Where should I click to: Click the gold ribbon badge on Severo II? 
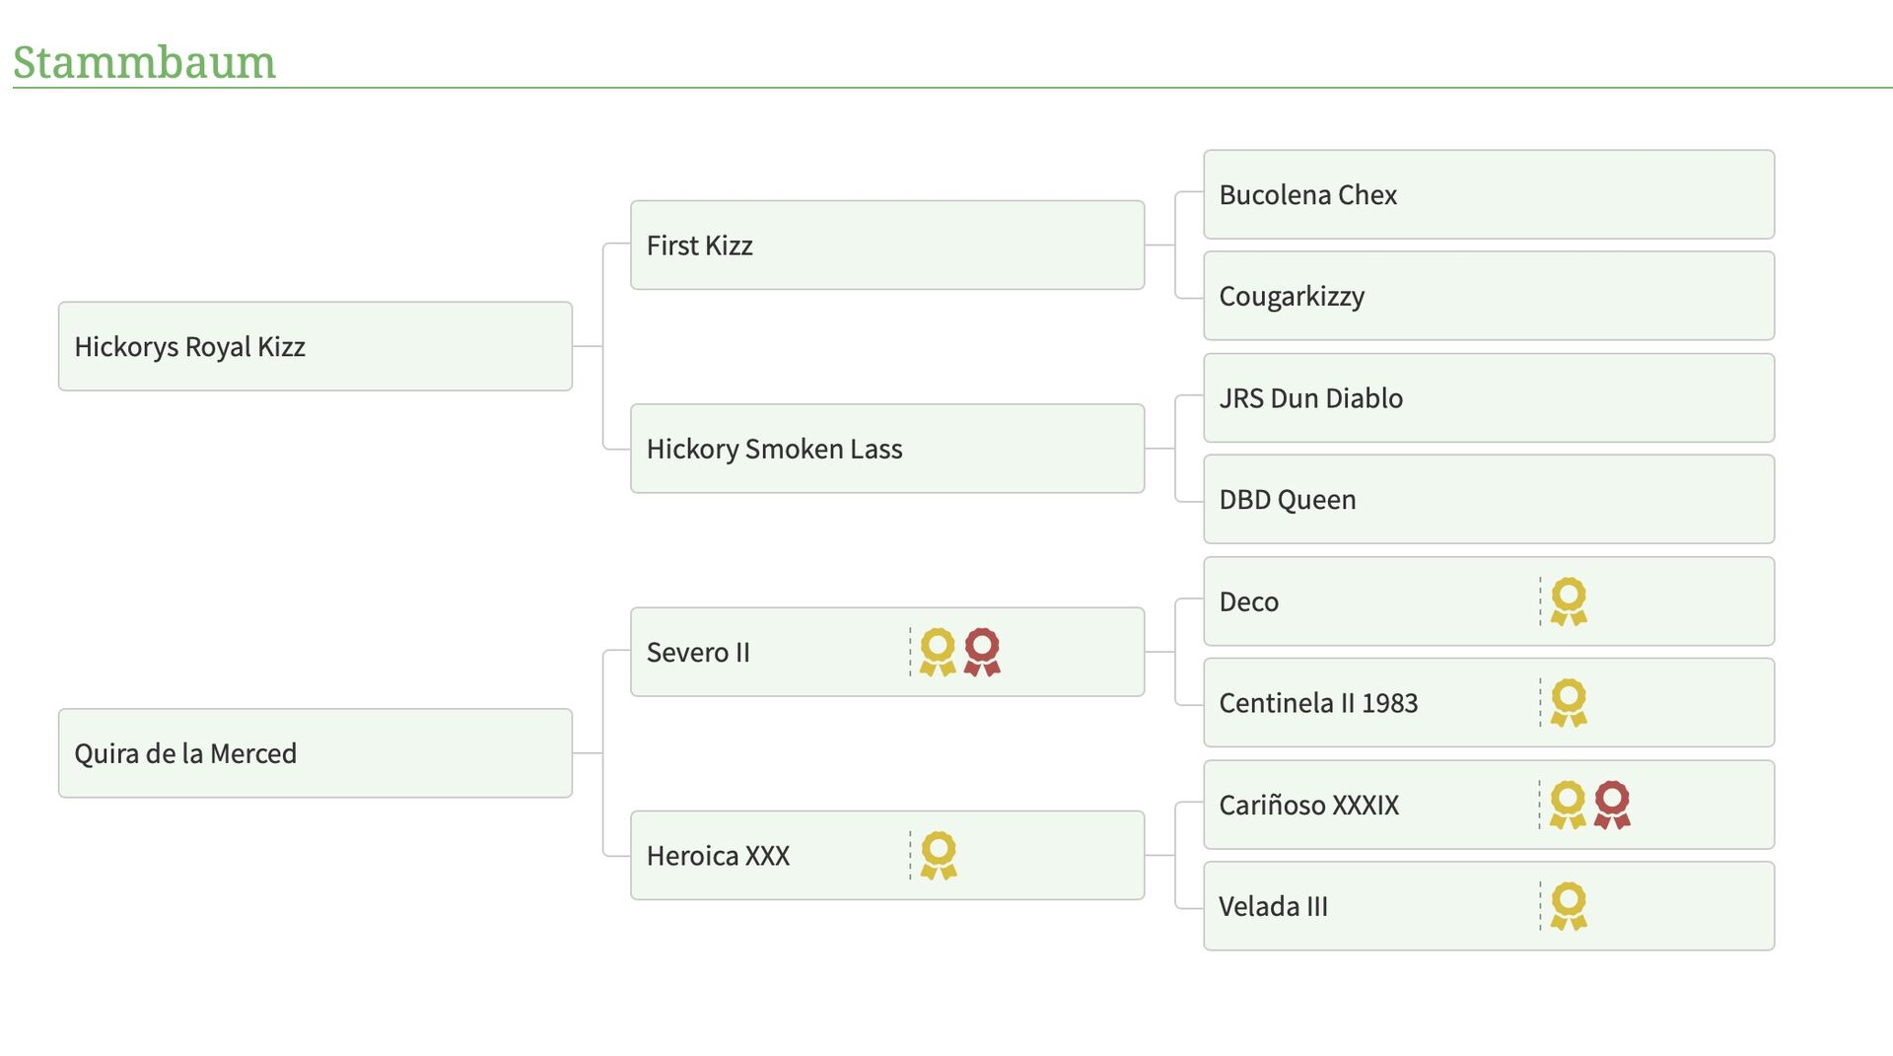pyautogui.click(x=938, y=652)
